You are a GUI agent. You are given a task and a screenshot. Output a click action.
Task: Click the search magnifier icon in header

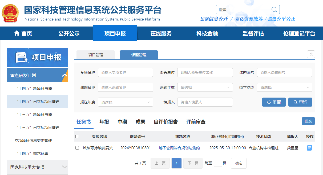pos(274,10)
